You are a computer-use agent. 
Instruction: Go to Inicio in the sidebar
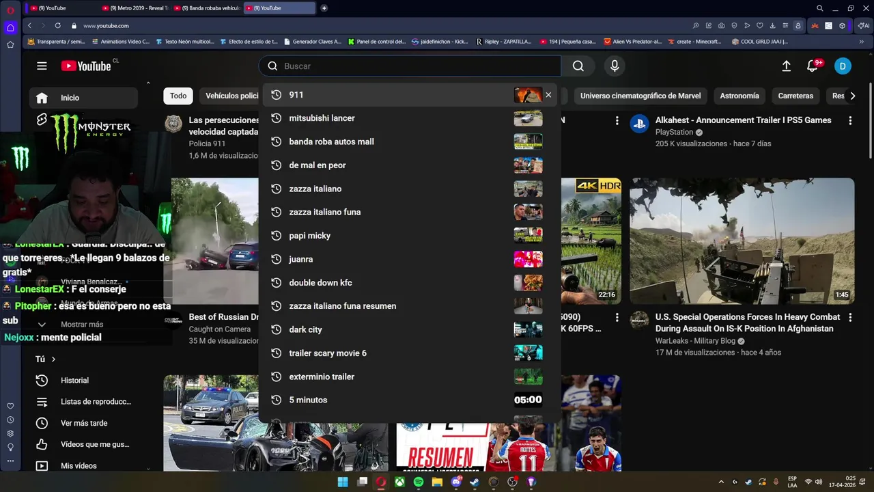coord(83,98)
